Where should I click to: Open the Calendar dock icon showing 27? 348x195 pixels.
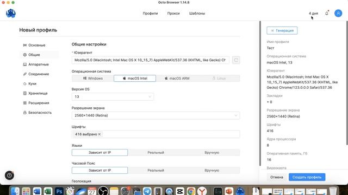point(92,191)
